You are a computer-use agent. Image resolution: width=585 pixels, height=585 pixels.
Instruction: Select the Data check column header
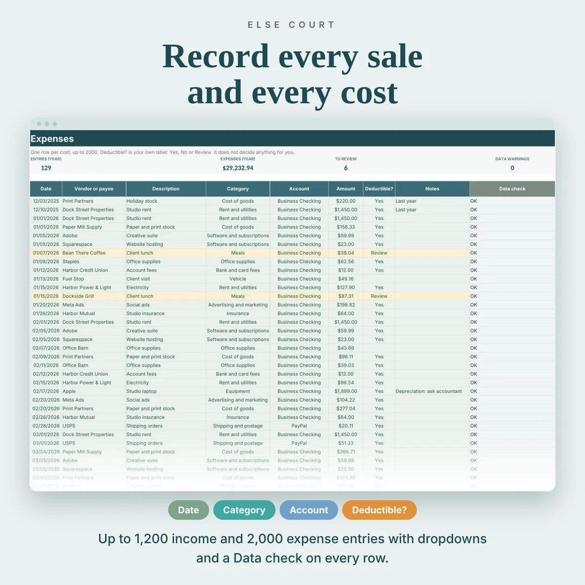[512, 189]
